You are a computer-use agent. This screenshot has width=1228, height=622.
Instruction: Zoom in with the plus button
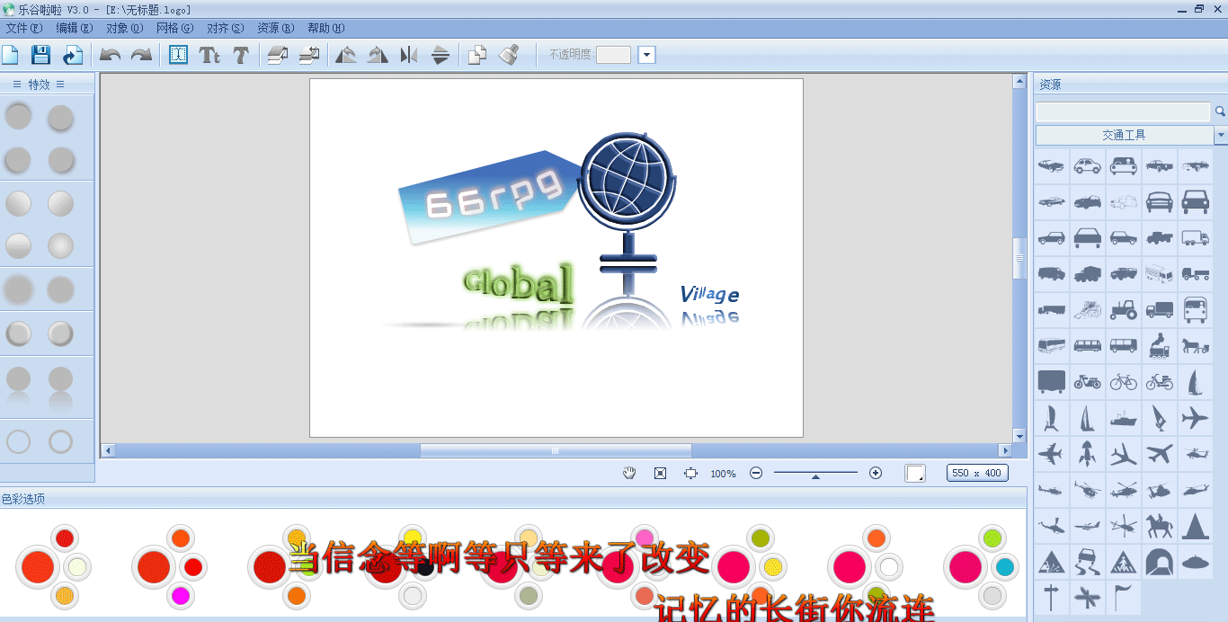(x=876, y=473)
